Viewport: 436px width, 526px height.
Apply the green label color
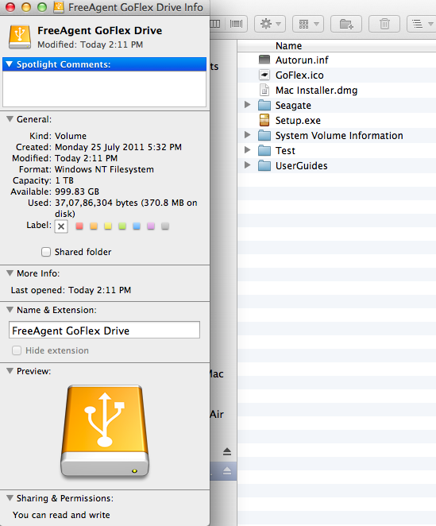[122, 226]
